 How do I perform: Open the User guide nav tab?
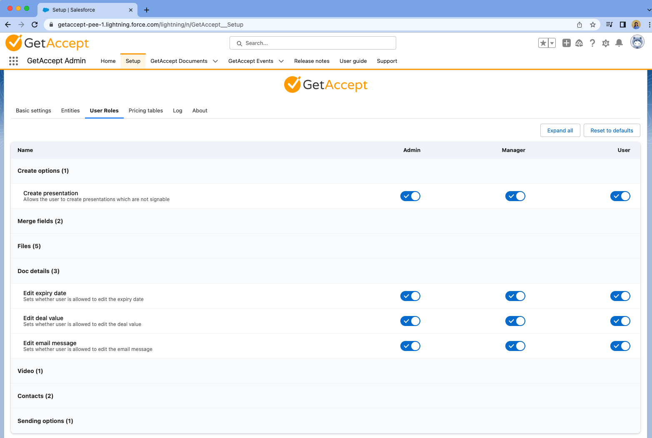pos(353,61)
